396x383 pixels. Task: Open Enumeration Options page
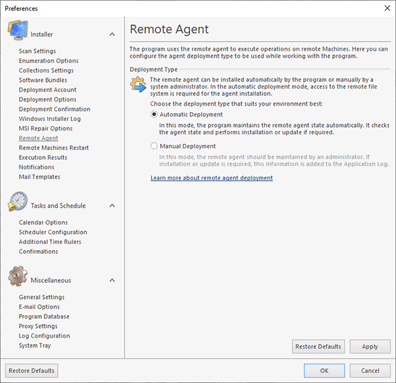click(48, 61)
